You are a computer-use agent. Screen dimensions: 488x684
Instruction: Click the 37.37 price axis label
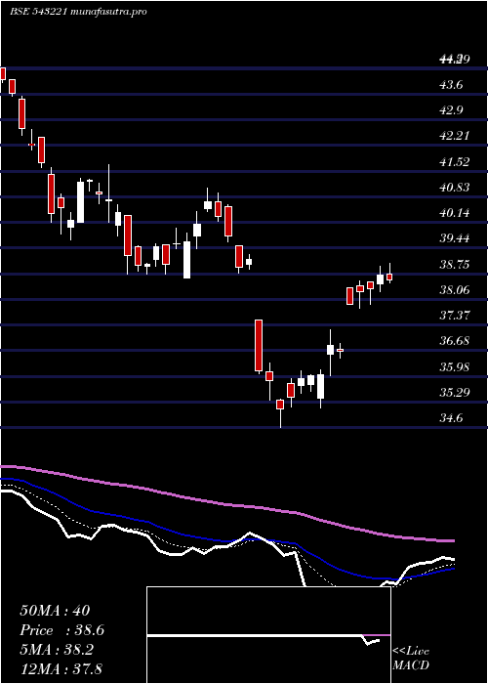pyautogui.click(x=454, y=316)
